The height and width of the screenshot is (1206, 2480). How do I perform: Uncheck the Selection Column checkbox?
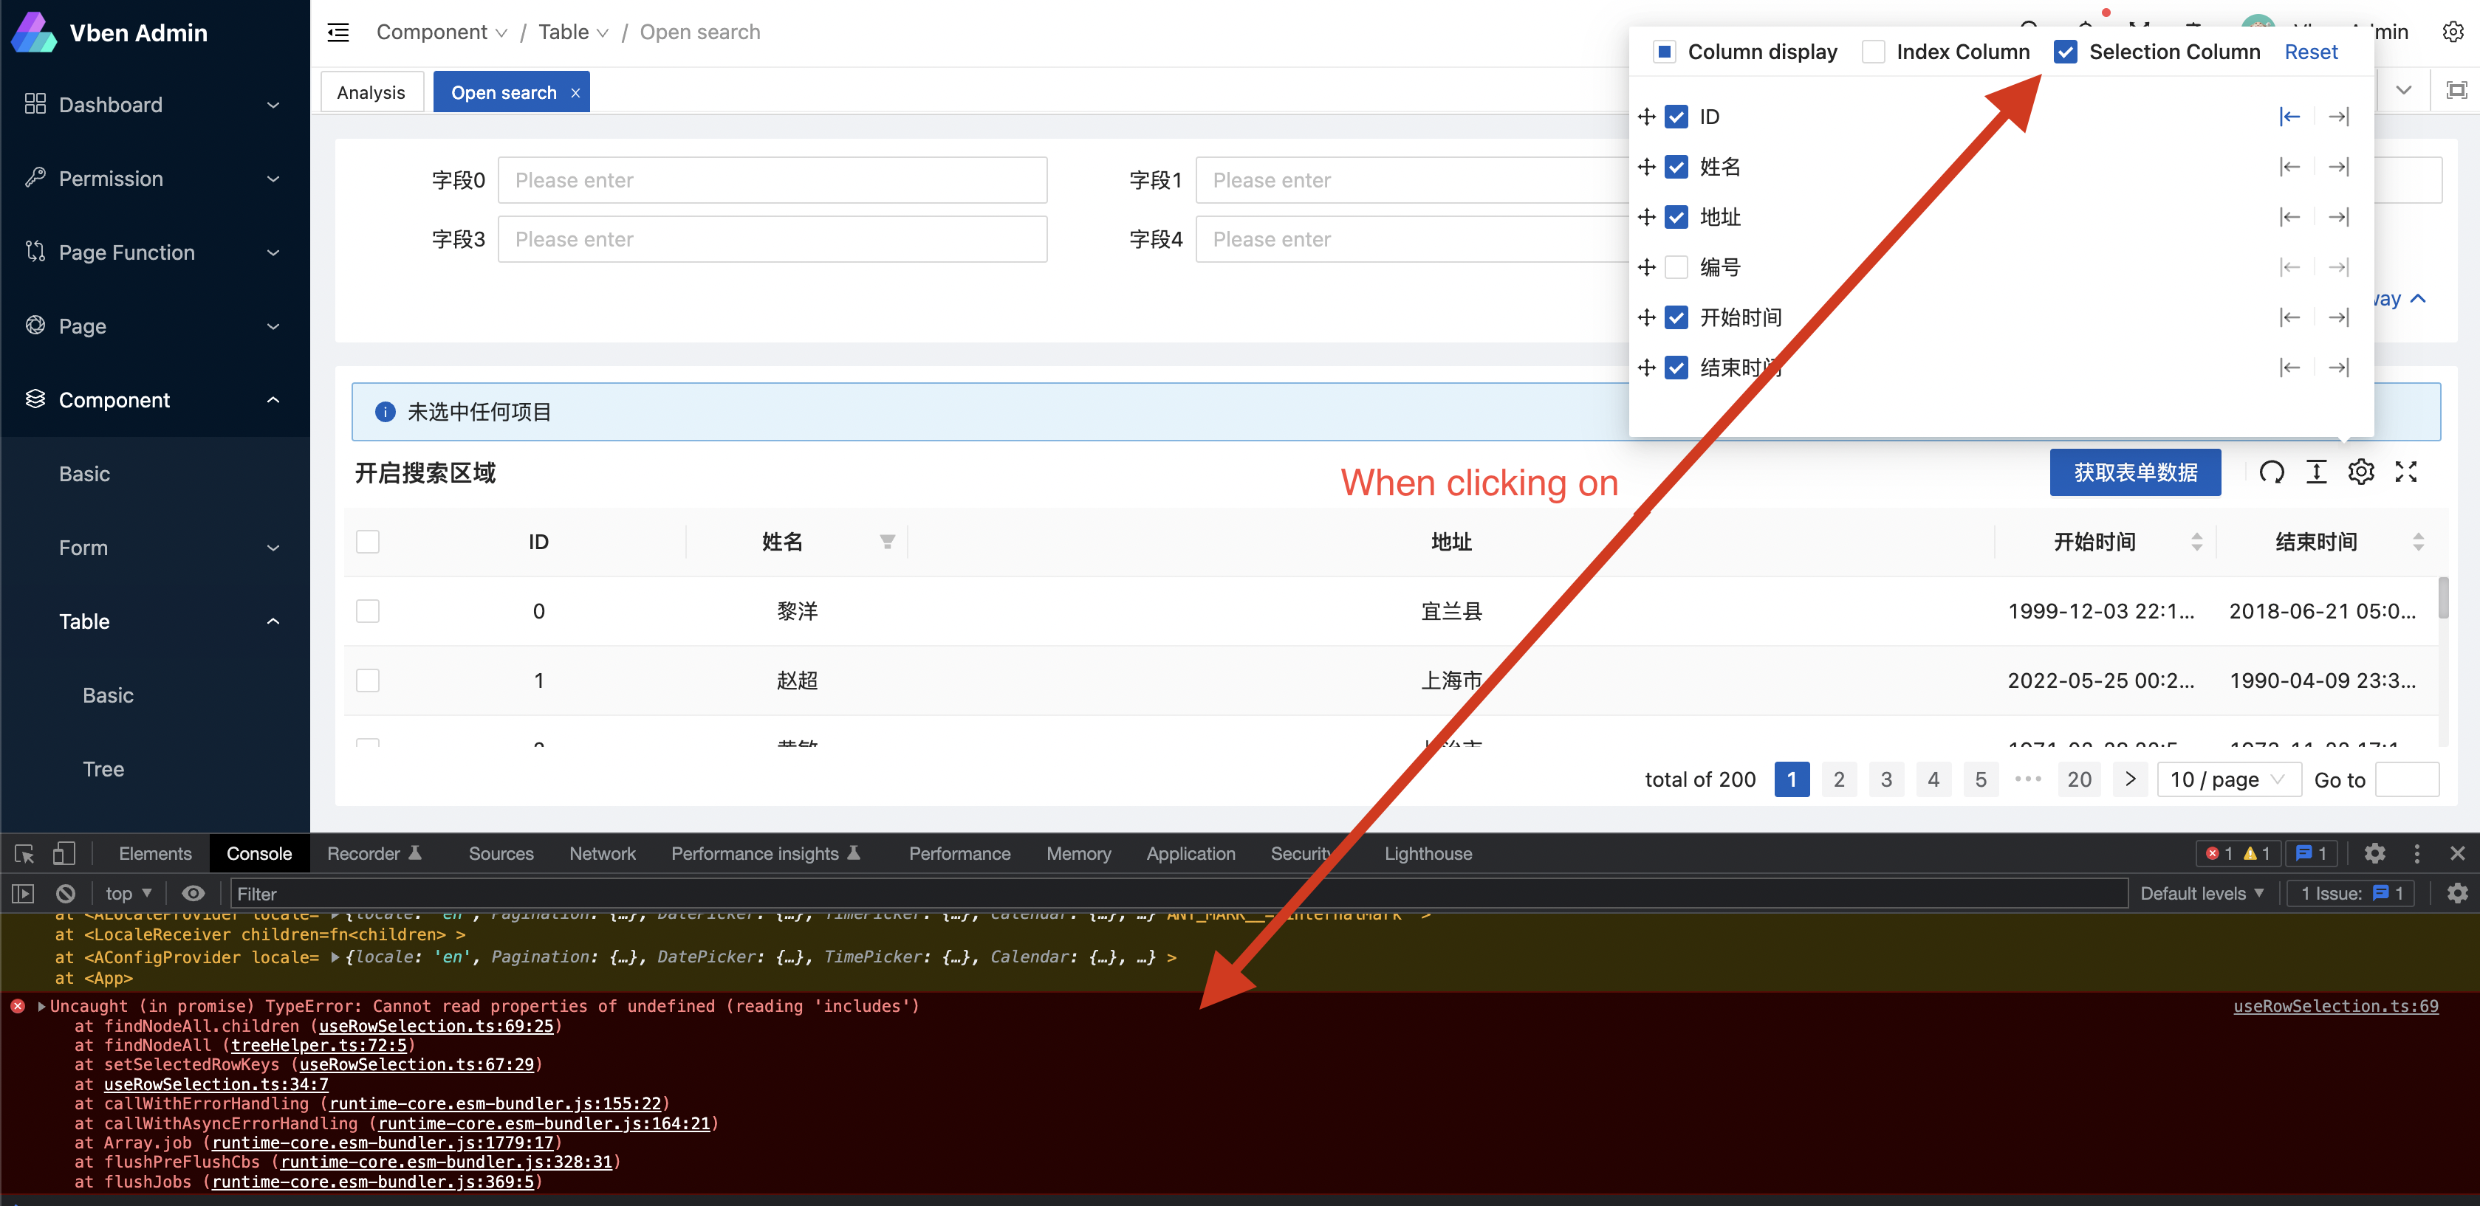[x=2065, y=52]
